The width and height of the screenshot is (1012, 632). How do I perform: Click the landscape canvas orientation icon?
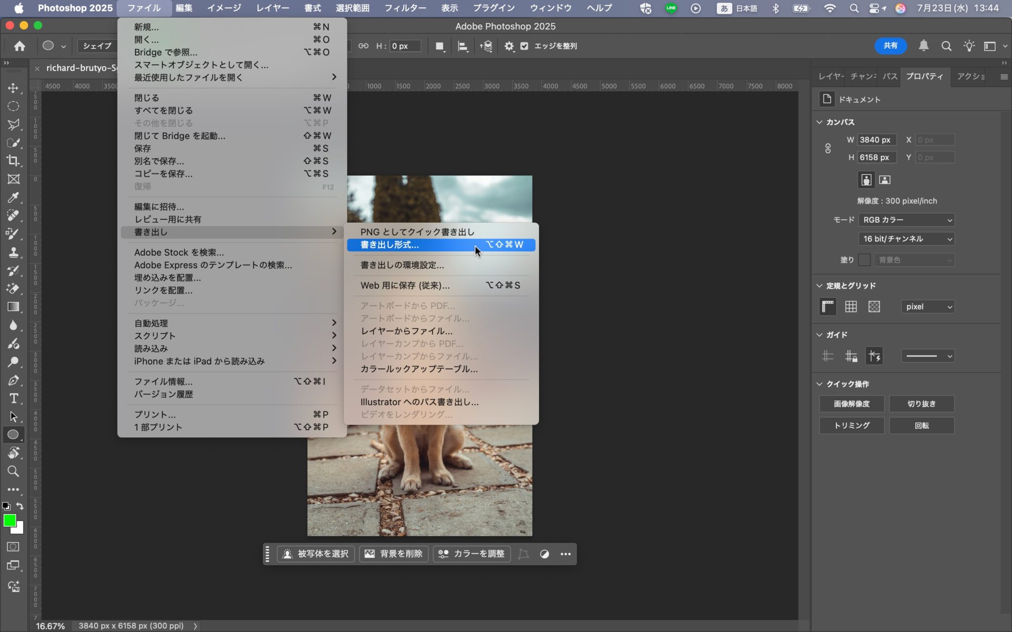pos(884,180)
